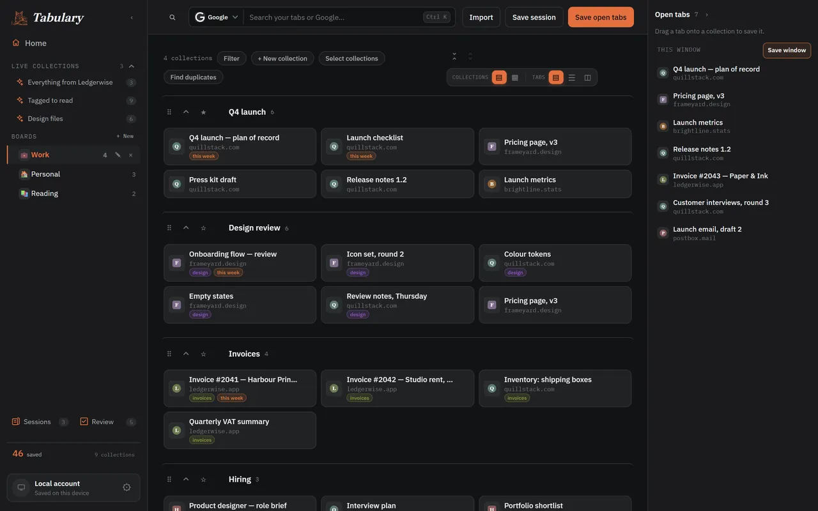Open the Google search engine dropdown
Image resolution: width=818 pixels, height=511 pixels.
[x=217, y=17]
